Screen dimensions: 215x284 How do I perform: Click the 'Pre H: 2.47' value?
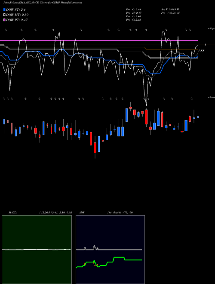[134, 13]
